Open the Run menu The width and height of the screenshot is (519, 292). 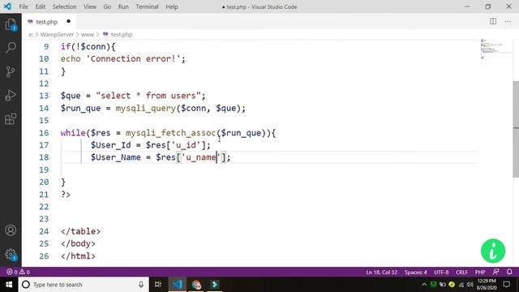tap(123, 6)
